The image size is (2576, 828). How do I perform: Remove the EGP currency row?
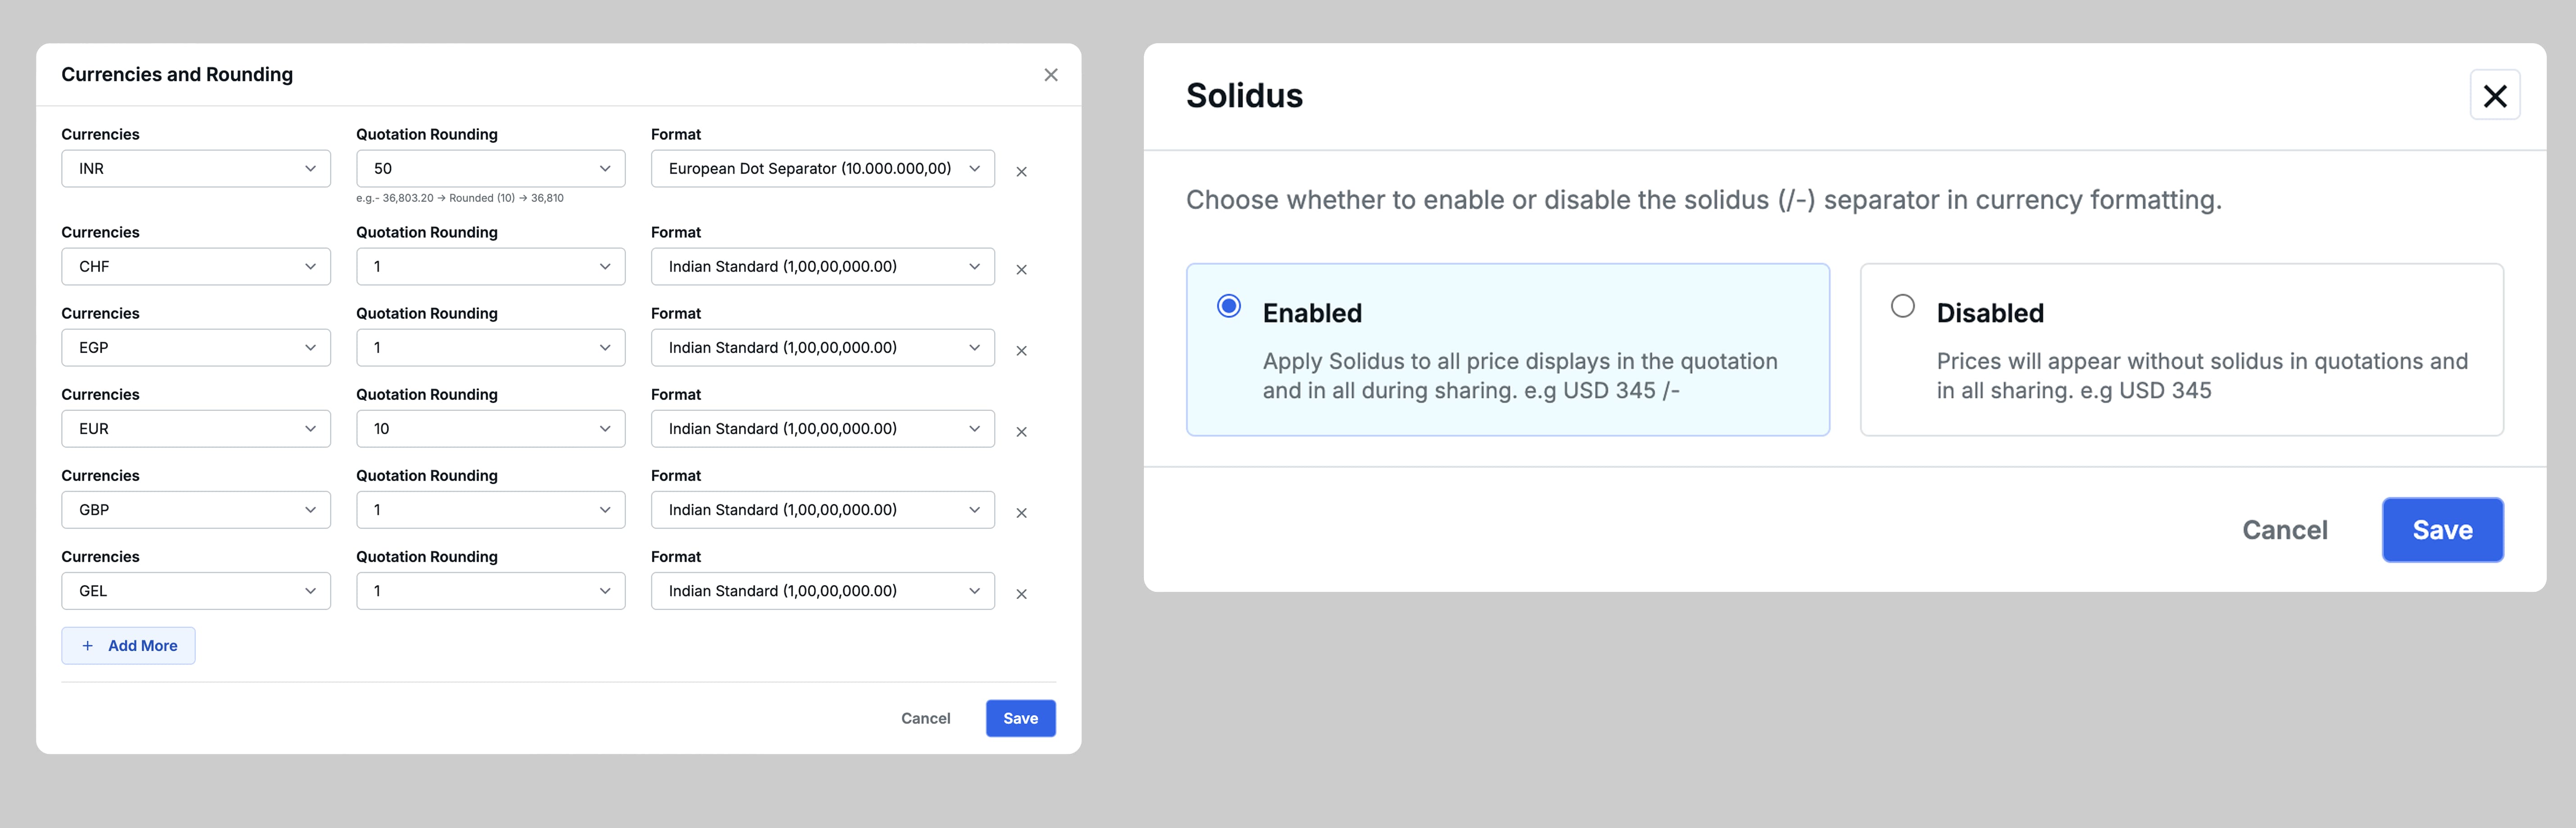1021,351
